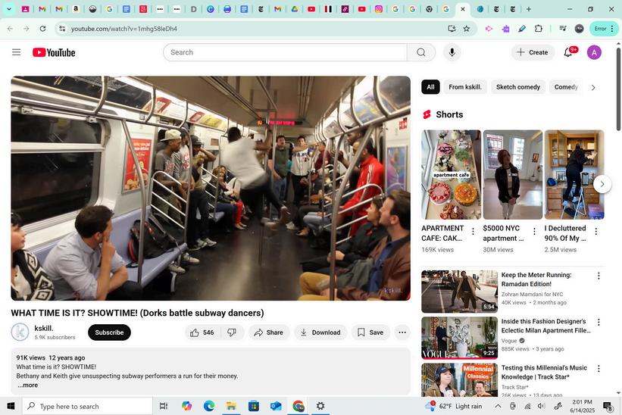This screenshot has height=415, width=622.
Task: Bookmark this page with star icon
Action: [467, 29]
